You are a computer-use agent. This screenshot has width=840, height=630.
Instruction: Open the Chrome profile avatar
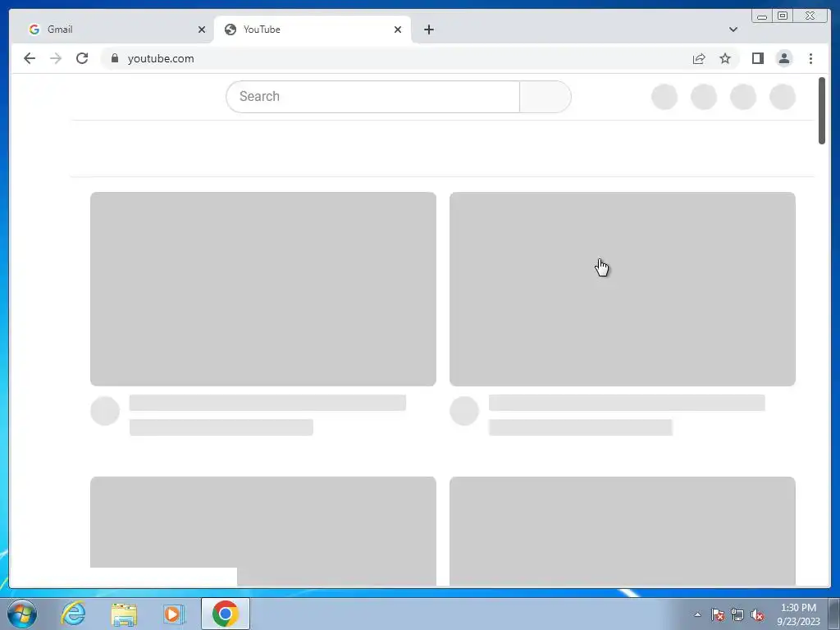click(x=783, y=58)
